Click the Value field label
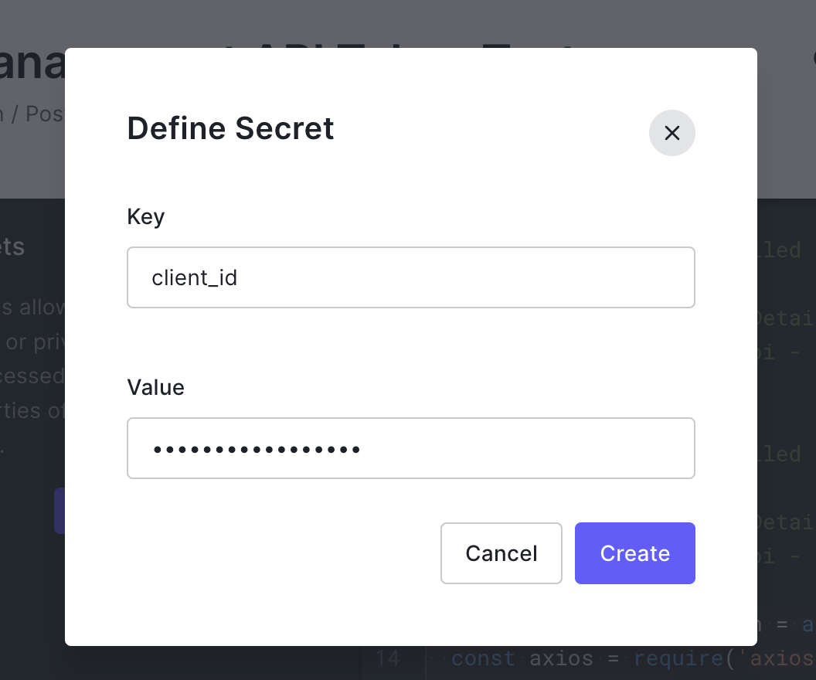 click(155, 387)
